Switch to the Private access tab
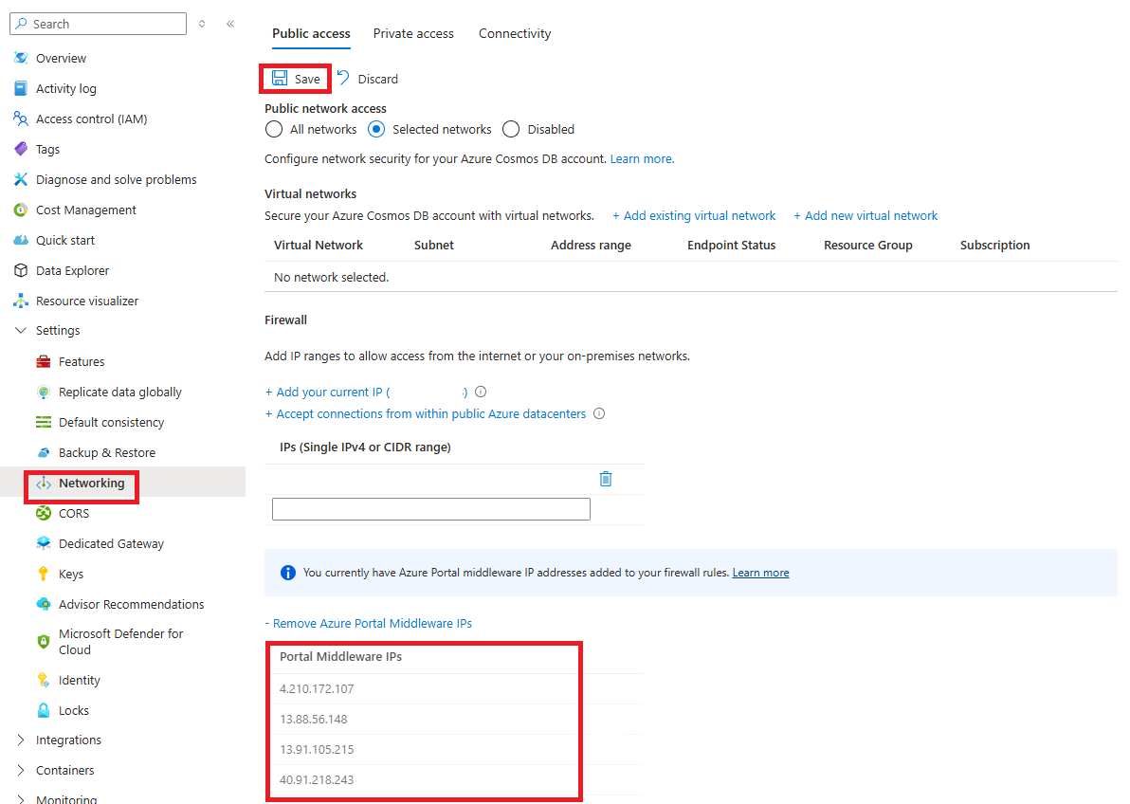 [x=413, y=33]
